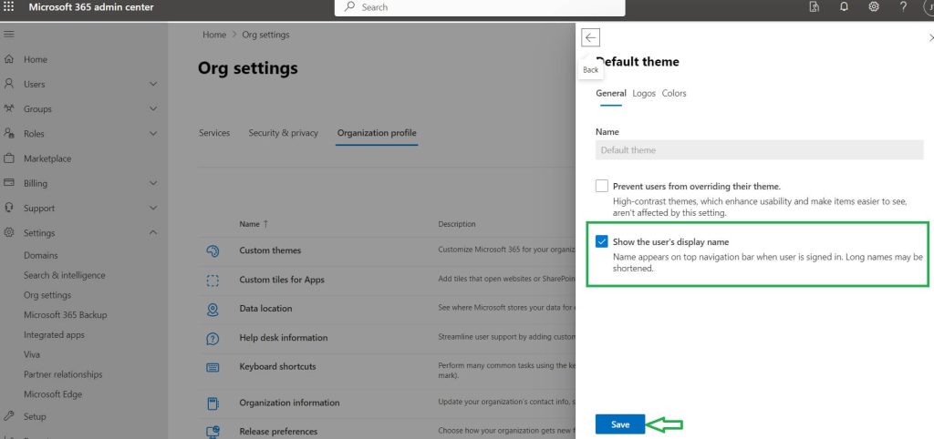Click the back arrow in theme panel
Image resolution: width=934 pixels, height=439 pixels.
591,37
